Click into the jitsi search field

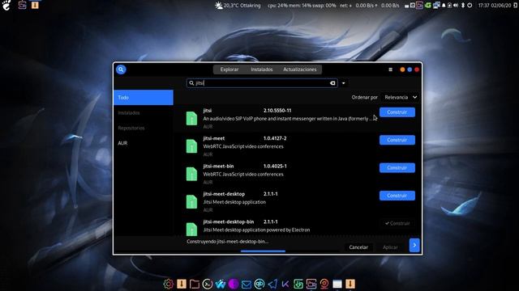tap(262, 83)
